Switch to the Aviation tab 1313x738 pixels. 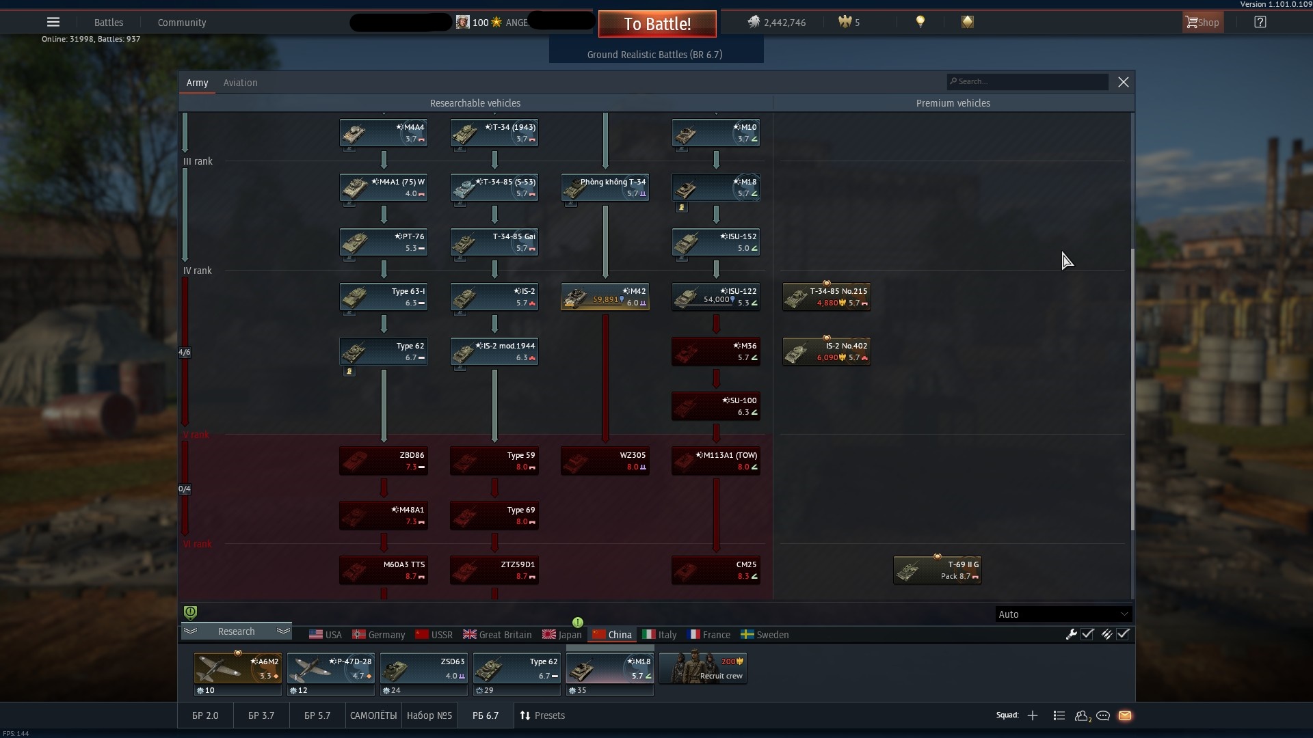tap(240, 83)
